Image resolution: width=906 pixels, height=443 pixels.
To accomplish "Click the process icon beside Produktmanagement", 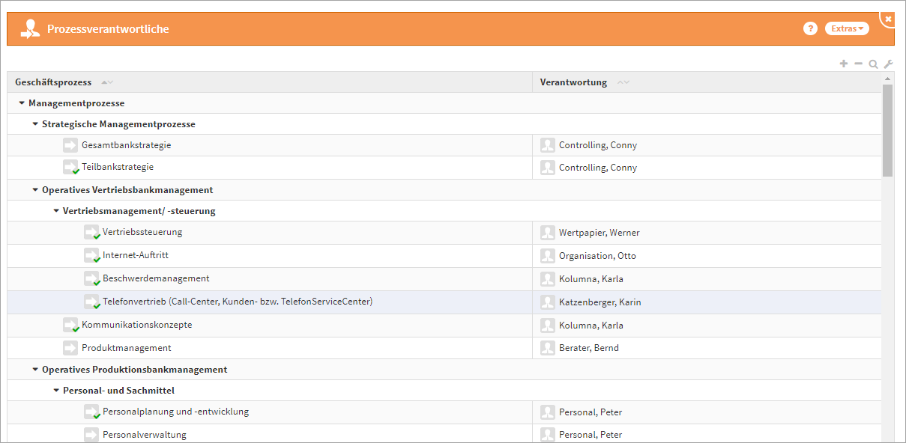I will click(x=70, y=348).
